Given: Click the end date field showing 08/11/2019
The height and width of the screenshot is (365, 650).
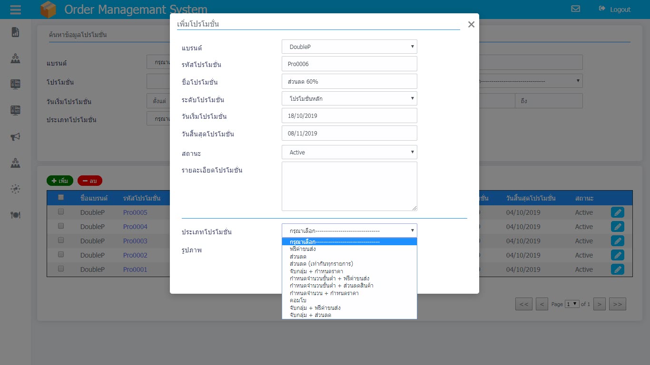Looking at the screenshot, I should pyautogui.click(x=349, y=133).
